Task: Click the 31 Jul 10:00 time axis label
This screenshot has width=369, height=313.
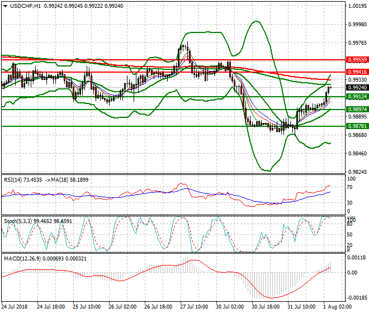Action: coord(301,307)
